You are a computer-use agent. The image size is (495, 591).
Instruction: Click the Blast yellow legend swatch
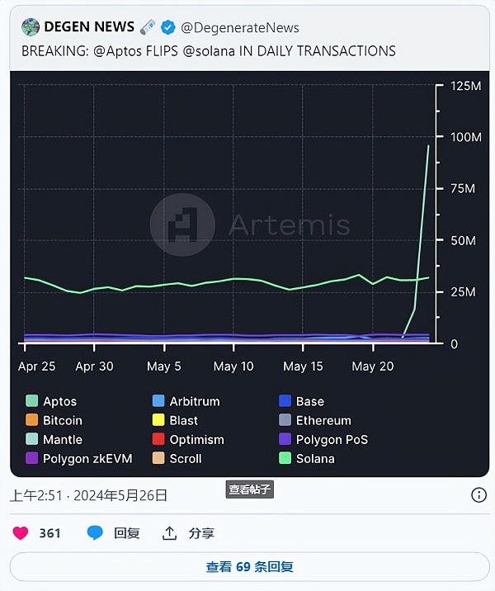158,420
